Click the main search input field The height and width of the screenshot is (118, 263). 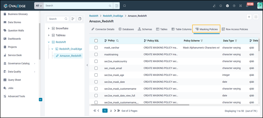pos(78,6)
